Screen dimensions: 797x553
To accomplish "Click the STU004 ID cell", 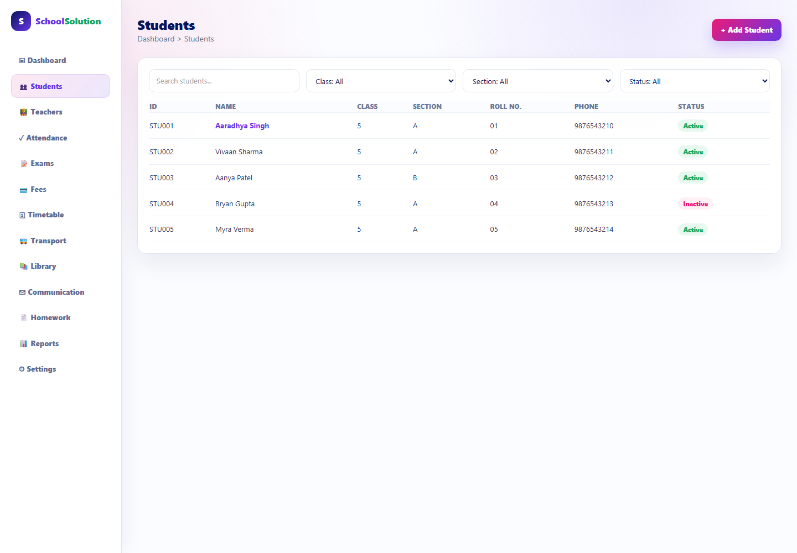I will [x=162, y=204].
